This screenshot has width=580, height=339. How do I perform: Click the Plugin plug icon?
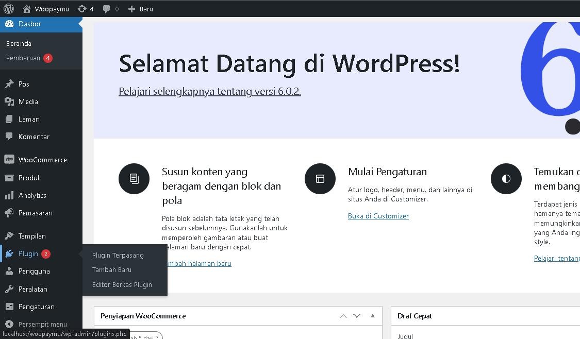coord(9,253)
